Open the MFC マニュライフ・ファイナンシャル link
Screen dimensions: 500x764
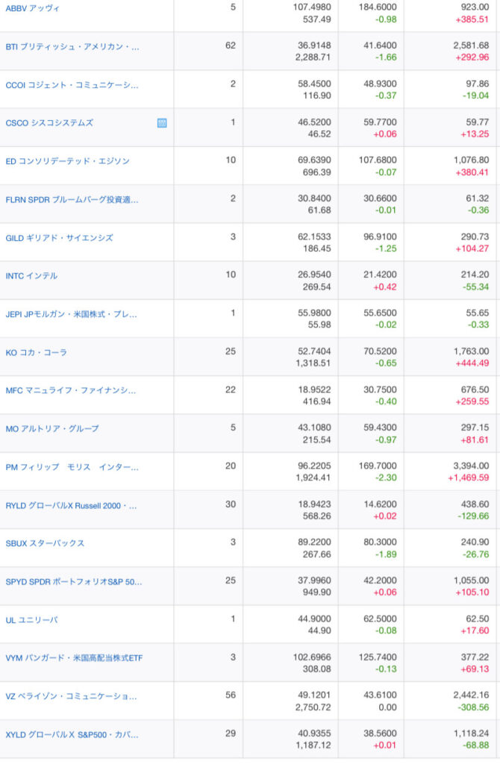pyautogui.click(x=71, y=390)
